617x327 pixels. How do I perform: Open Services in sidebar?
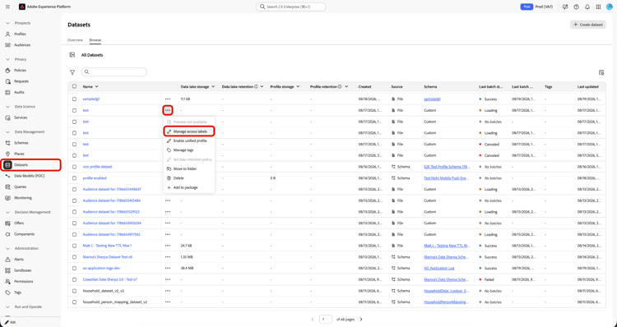[x=21, y=117]
